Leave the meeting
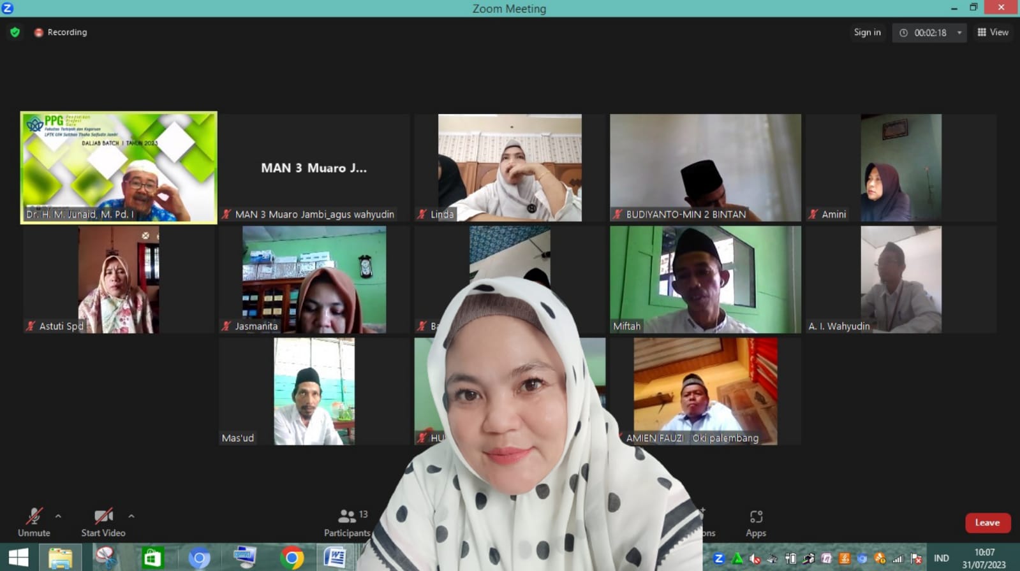Viewport: 1020px width, 571px height. point(987,523)
